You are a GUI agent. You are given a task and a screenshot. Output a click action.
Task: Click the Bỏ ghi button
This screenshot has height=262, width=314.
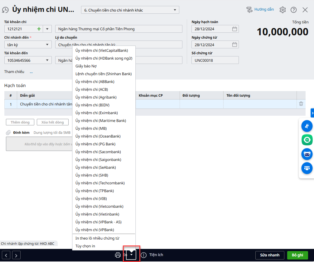(x=297, y=255)
